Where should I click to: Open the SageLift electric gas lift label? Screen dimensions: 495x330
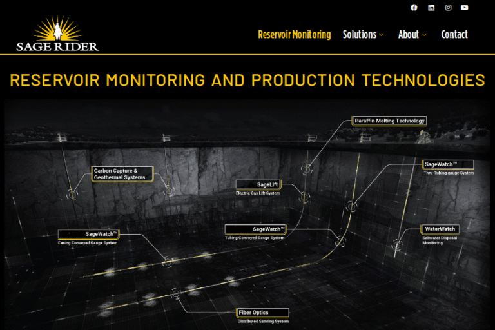tap(258, 184)
